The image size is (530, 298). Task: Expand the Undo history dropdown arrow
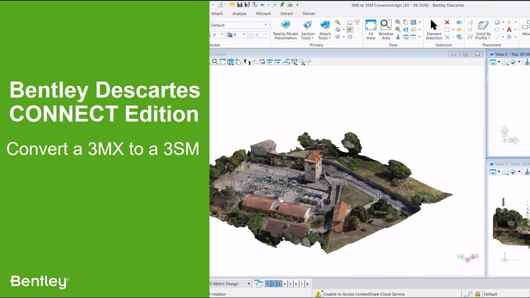click(268, 5)
